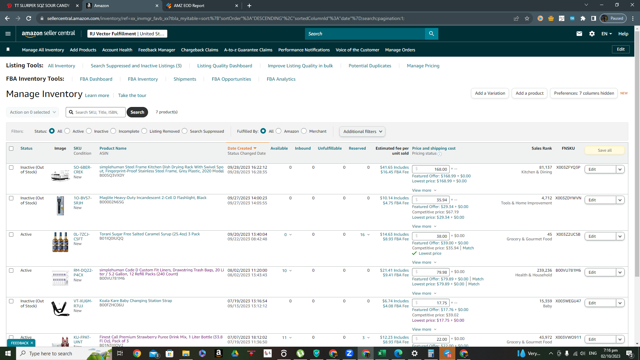This screenshot has width=640, height=360.
Task: Expand the Additional filters dropdown
Action: [x=362, y=131]
